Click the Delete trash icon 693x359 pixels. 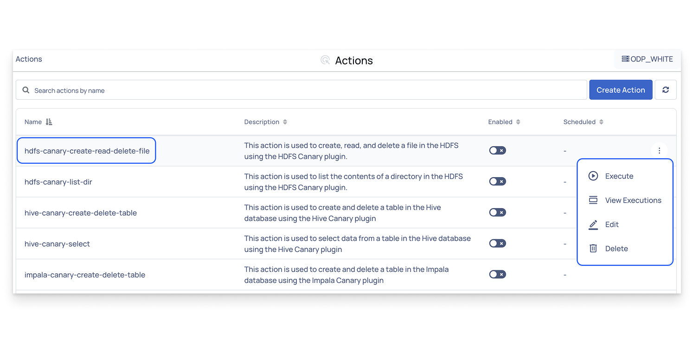click(x=593, y=249)
